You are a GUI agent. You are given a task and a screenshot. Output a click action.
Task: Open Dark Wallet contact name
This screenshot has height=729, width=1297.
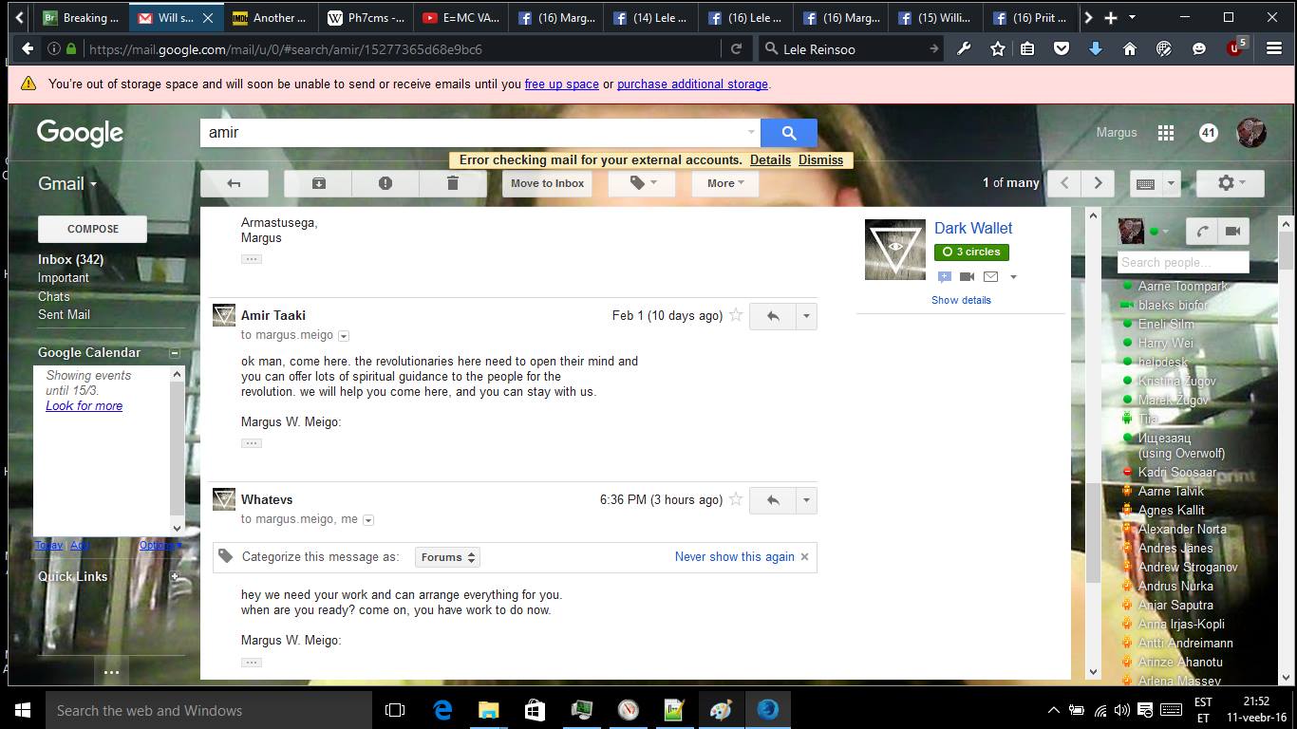(973, 228)
